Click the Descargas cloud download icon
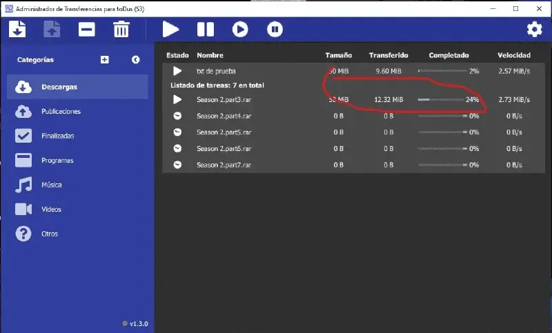552x333 pixels. [23, 86]
